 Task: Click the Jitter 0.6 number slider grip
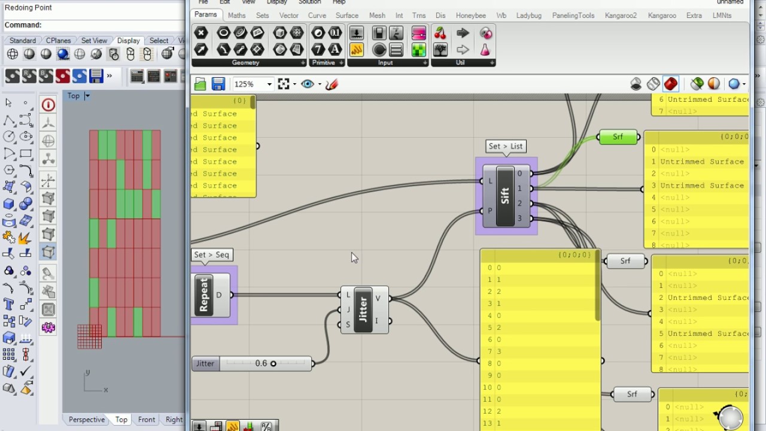[x=273, y=363]
